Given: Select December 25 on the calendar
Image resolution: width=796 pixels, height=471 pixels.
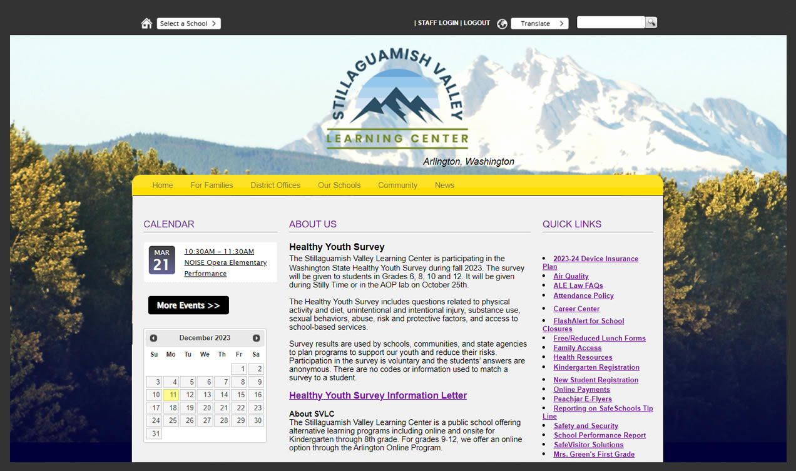Looking at the screenshot, I should [x=171, y=420].
